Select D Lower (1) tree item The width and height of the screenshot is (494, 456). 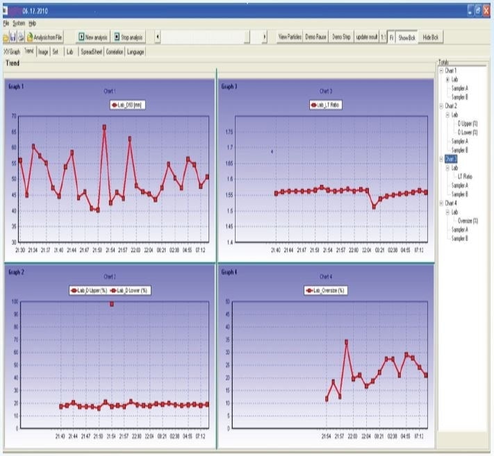click(468, 132)
